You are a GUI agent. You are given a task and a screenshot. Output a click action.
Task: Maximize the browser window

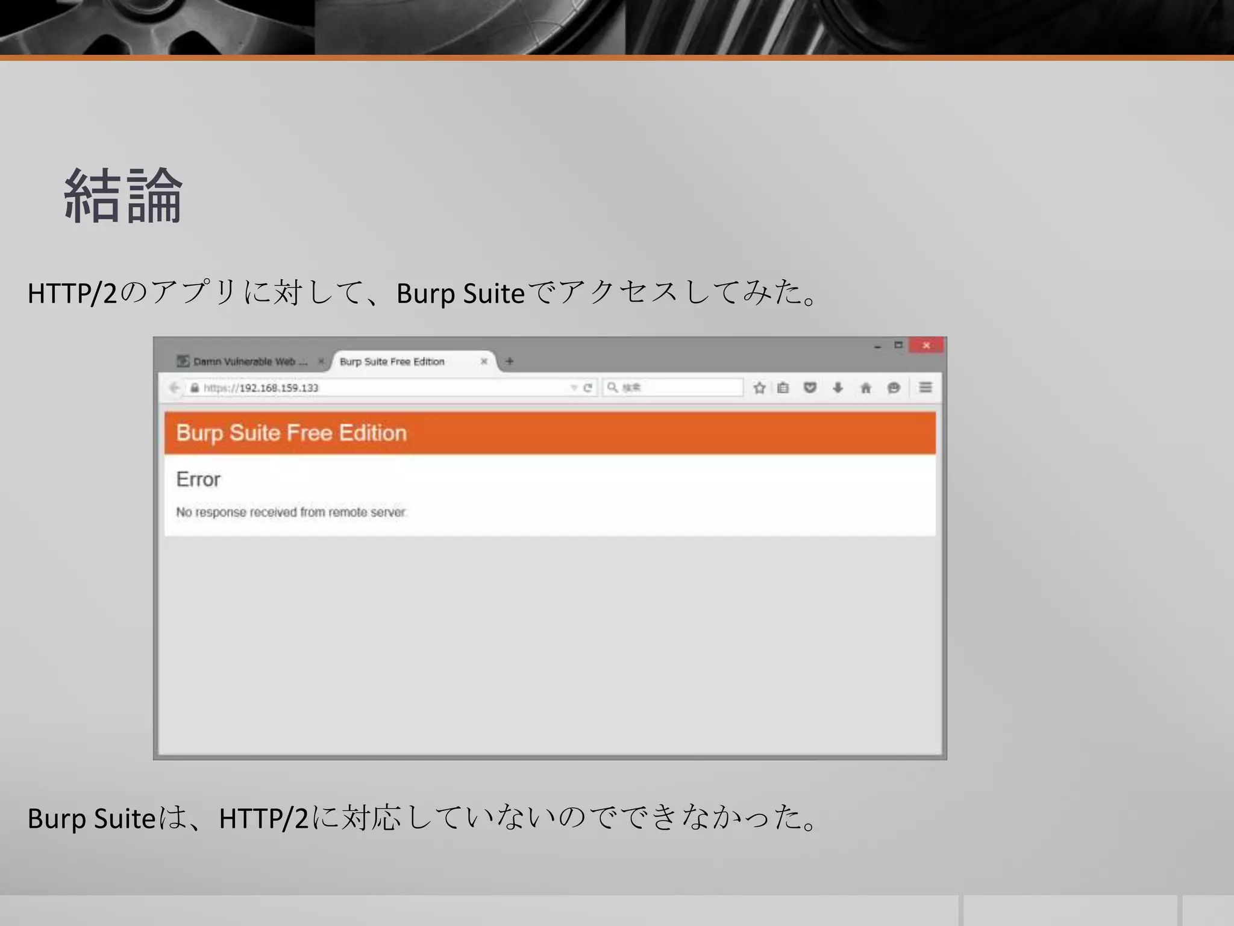898,345
